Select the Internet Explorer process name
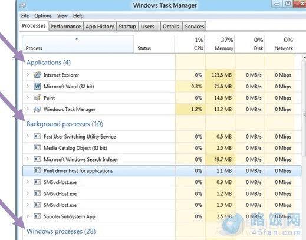Viewport: 306px width, 240px height. 61,75
